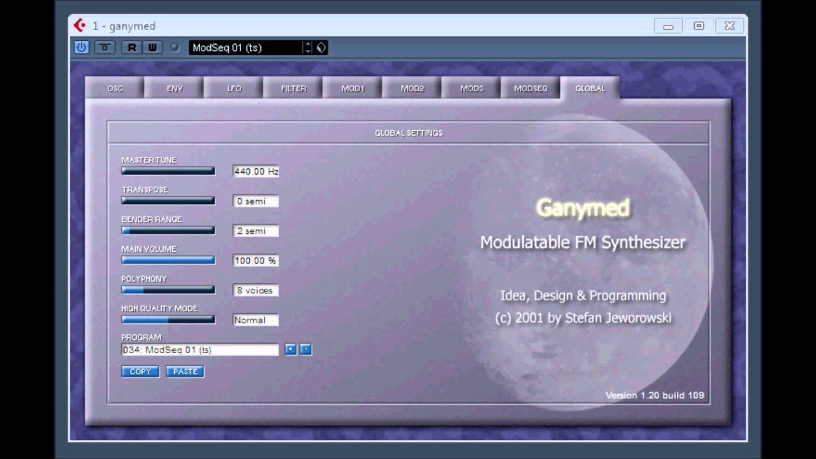Image resolution: width=816 pixels, height=459 pixels.
Task: Click the 440.00 Hz value field
Action: click(x=256, y=171)
